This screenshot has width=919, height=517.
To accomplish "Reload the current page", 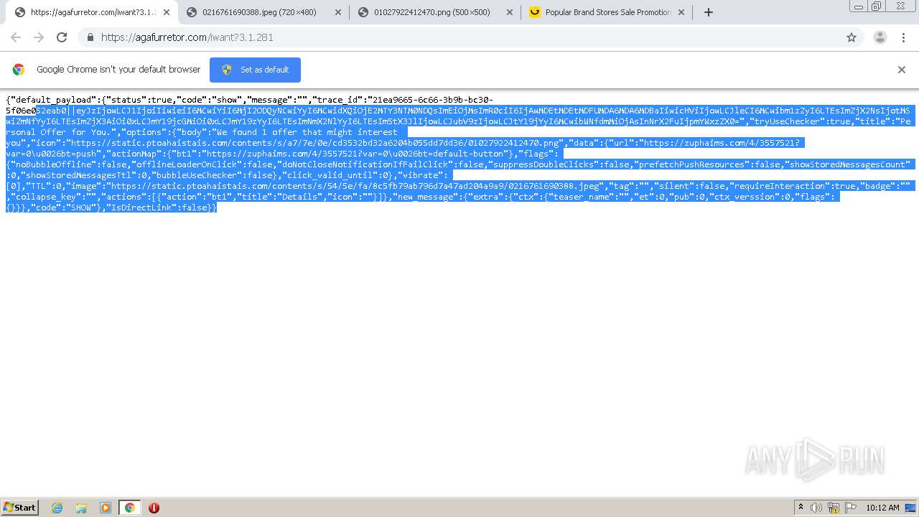I will [x=62, y=37].
